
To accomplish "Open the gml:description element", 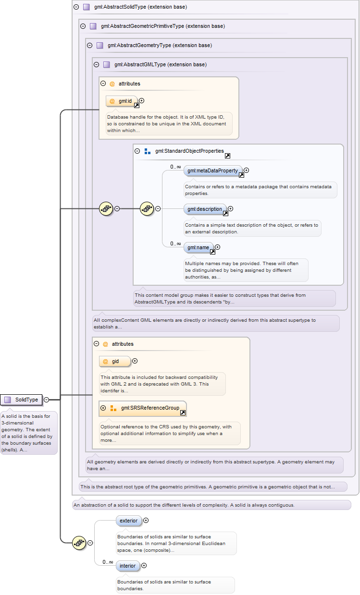I will pos(205,209).
